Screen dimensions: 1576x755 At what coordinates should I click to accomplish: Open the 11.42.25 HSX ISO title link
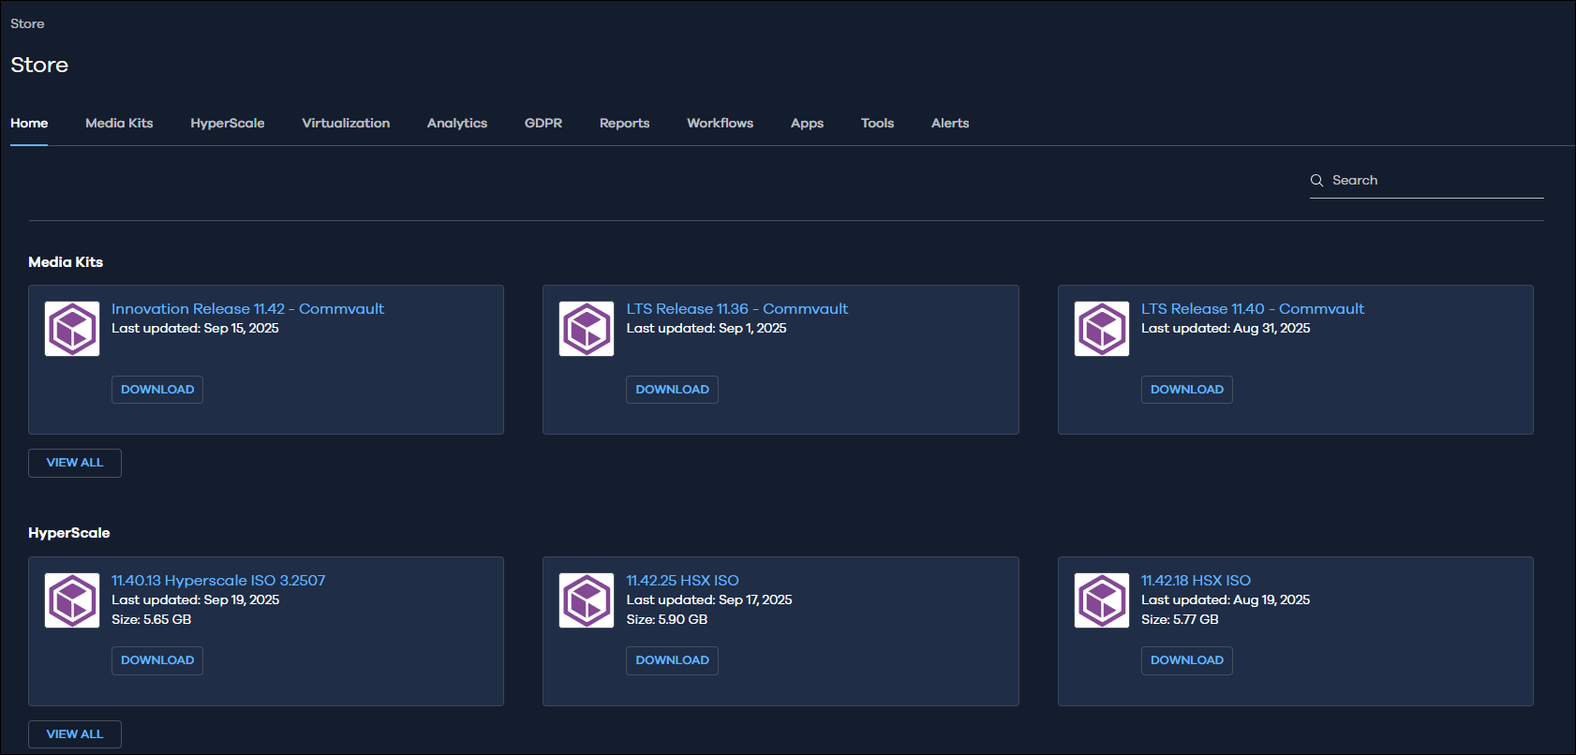coord(682,581)
